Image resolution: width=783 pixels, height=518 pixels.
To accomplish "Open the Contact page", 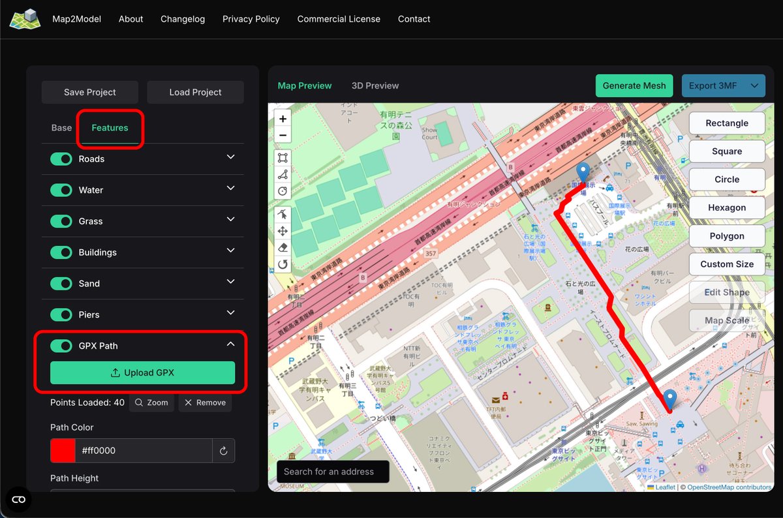I will (414, 19).
